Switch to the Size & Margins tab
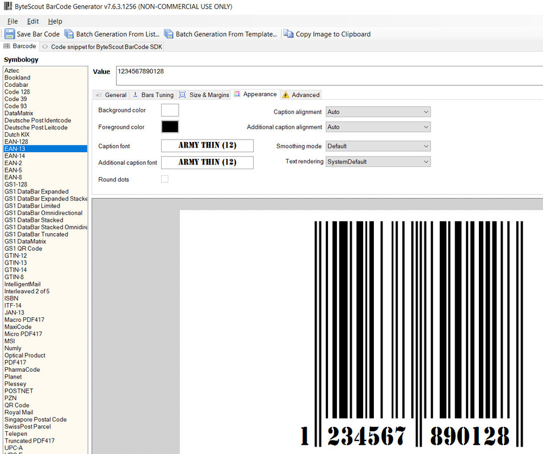 click(x=204, y=95)
